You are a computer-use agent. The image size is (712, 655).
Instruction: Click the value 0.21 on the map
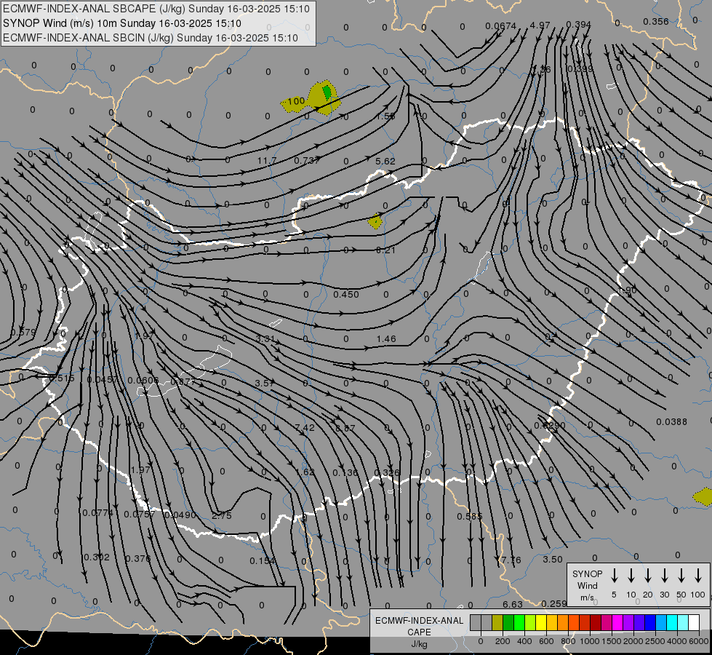[x=385, y=250]
